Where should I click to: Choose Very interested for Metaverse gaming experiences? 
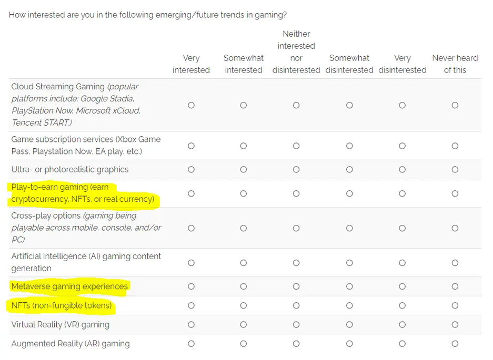coord(191,286)
